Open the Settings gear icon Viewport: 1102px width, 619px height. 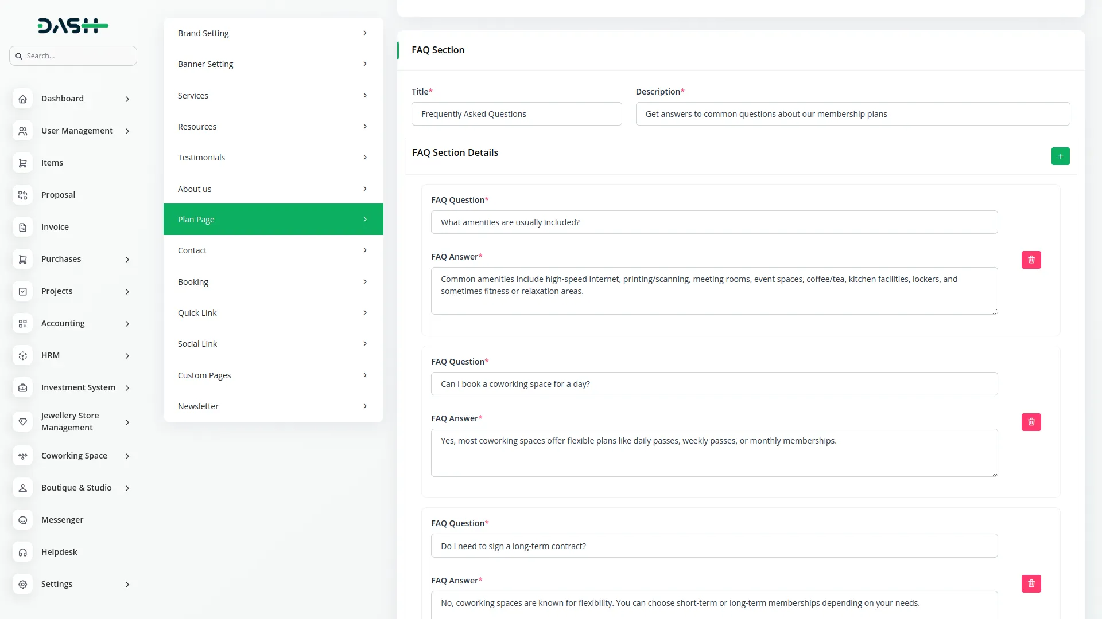click(23, 584)
